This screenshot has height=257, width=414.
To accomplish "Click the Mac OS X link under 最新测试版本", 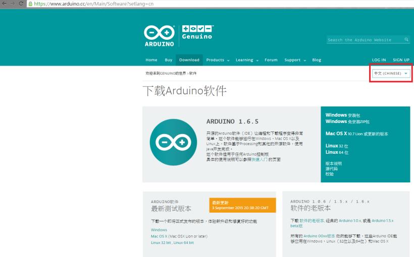I will [x=159, y=236].
